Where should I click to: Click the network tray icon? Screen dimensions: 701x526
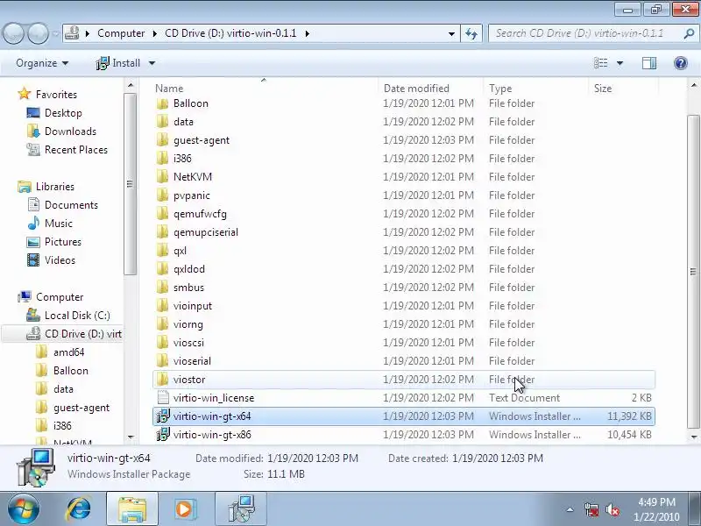pos(591,509)
